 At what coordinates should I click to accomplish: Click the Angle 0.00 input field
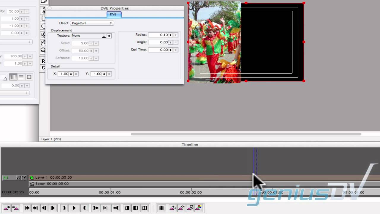point(158,43)
